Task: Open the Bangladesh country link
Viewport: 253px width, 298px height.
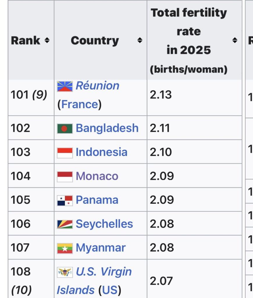Action: 107,128
